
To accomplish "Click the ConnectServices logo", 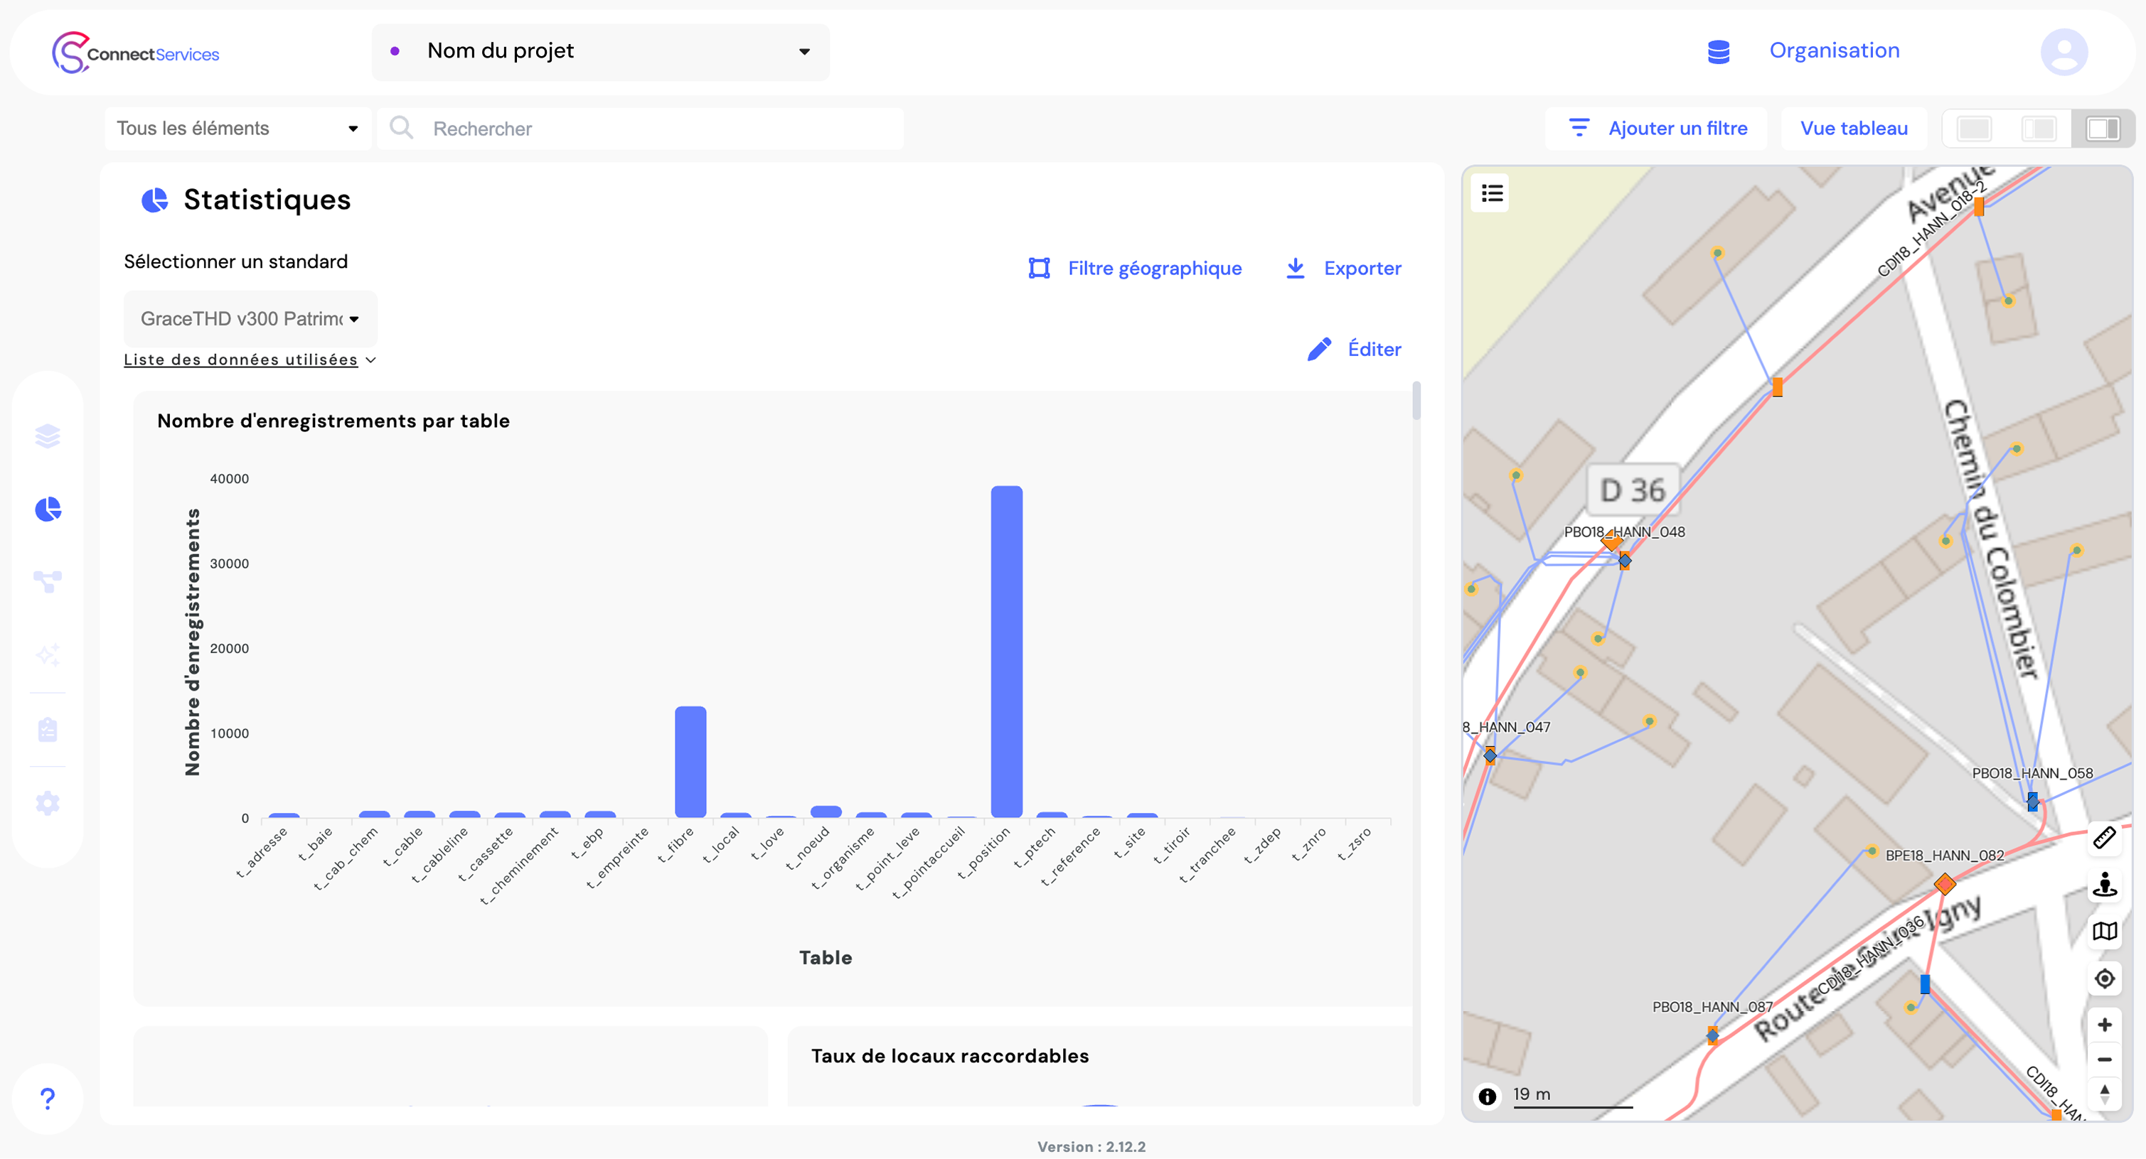I will coord(136,53).
